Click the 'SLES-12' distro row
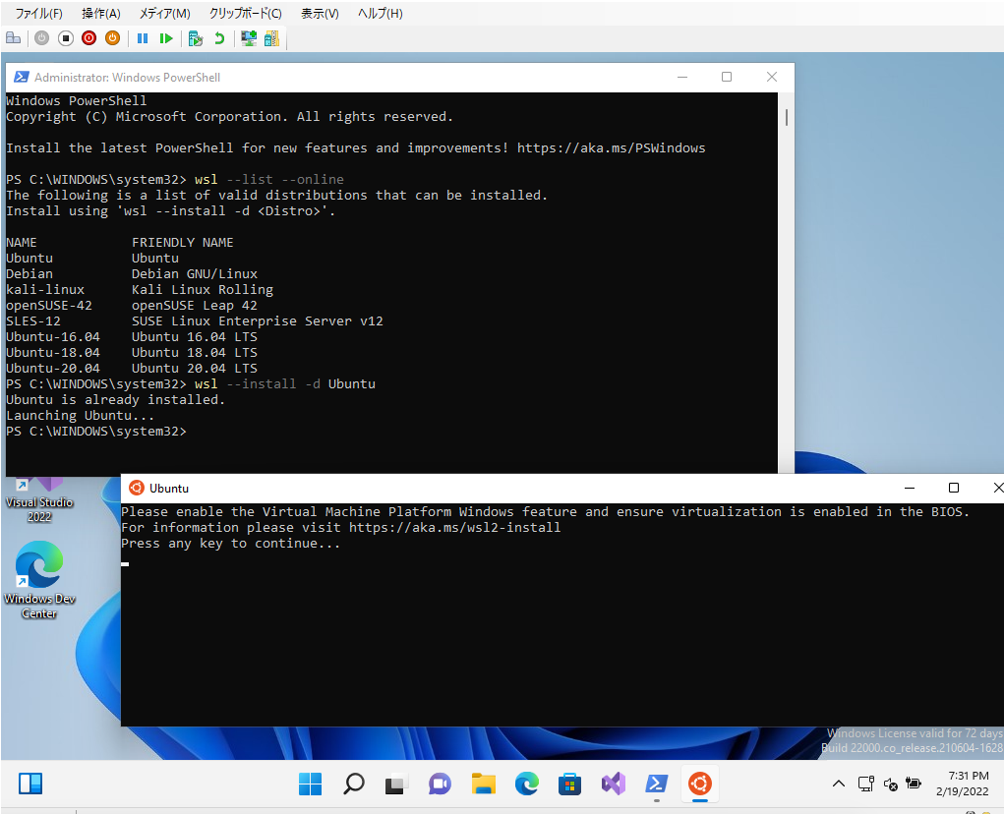This screenshot has width=1004, height=814. pos(195,321)
